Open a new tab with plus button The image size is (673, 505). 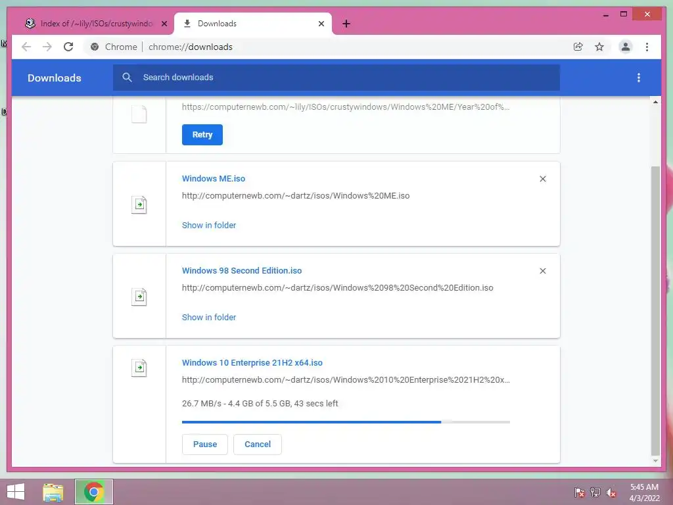pos(346,24)
